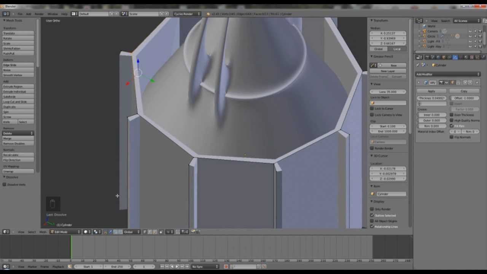Click the timeline auto-keyframe record button
Screen dimensions: 487x274
point(226,266)
